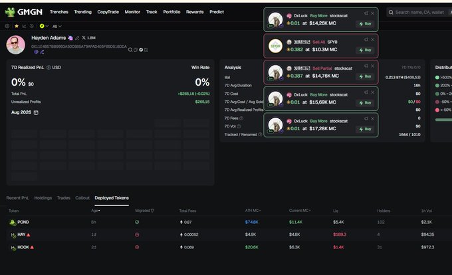Mute the SPYB Sell All alert
Viewport: 452px width, 275px height.
point(366,39)
